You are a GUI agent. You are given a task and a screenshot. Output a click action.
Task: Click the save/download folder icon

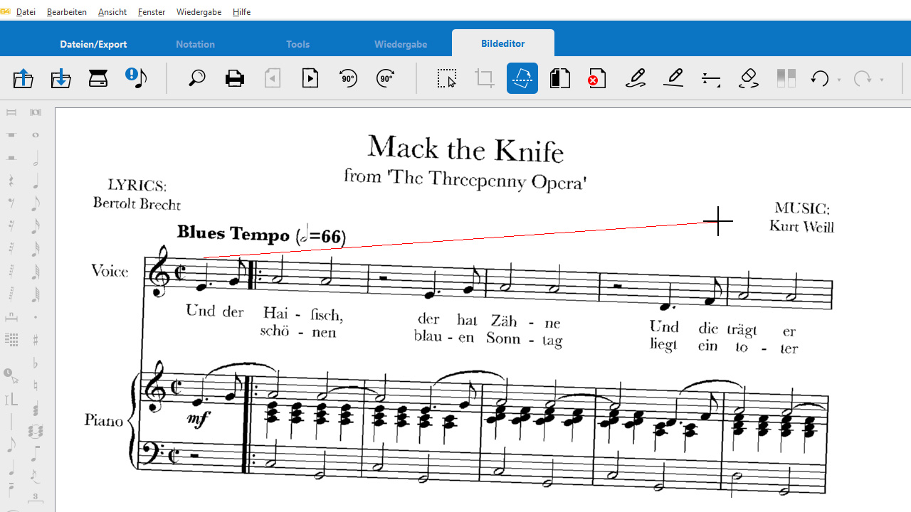pyautogui.click(x=60, y=78)
